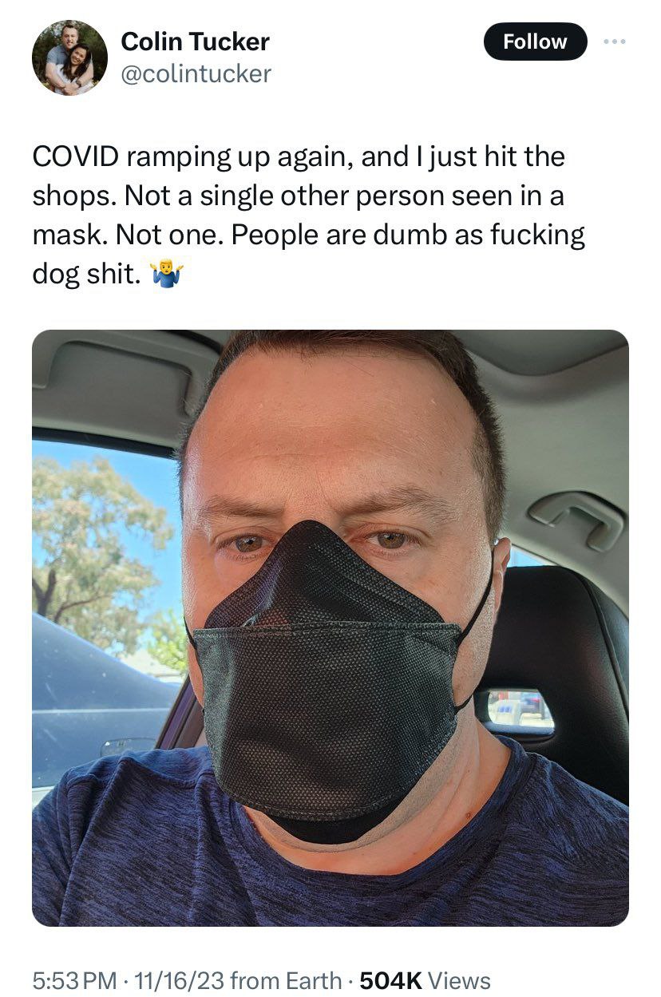The image size is (661, 997).
Task: View the 504K Views count
Action: point(425,979)
